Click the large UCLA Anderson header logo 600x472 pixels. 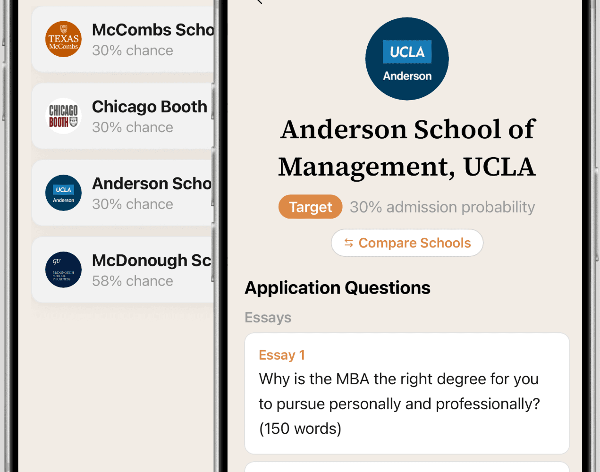point(407,59)
